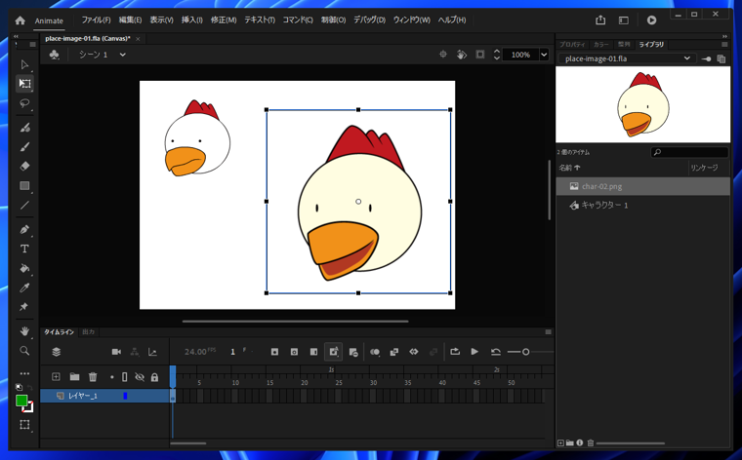
Task: Toggle the lock all layers icon
Action: (x=154, y=377)
